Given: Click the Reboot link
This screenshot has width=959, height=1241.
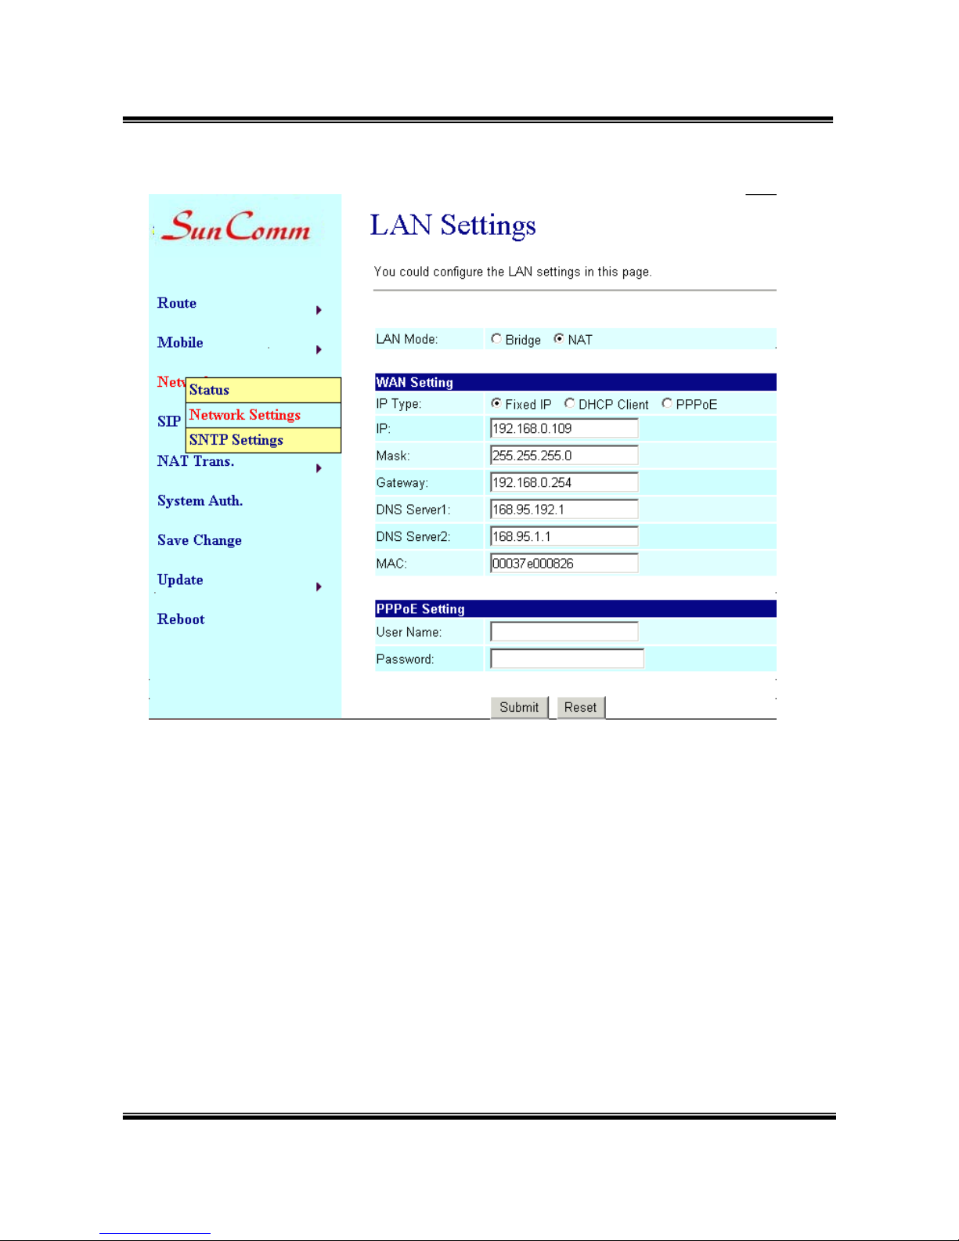Looking at the screenshot, I should point(181,619).
